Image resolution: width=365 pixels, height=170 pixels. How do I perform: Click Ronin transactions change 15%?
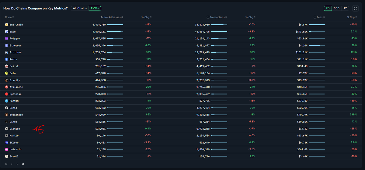253,59
